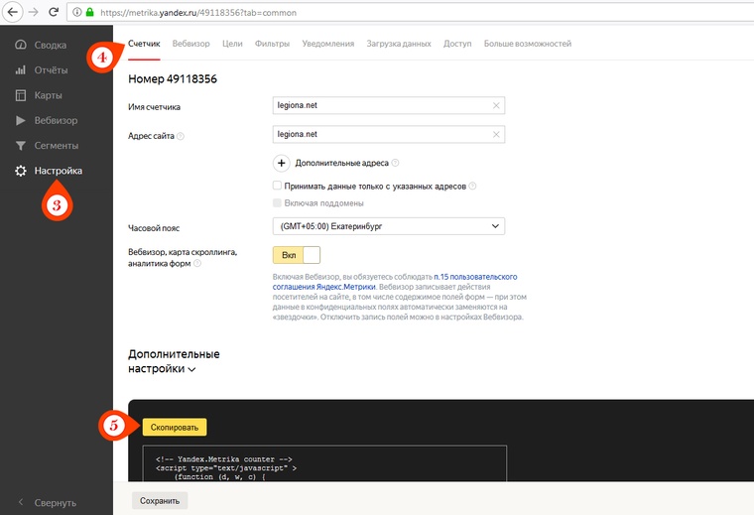Open Сводка dashboard icon in sidebar
The image size is (754, 515).
(x=20, y=46)
